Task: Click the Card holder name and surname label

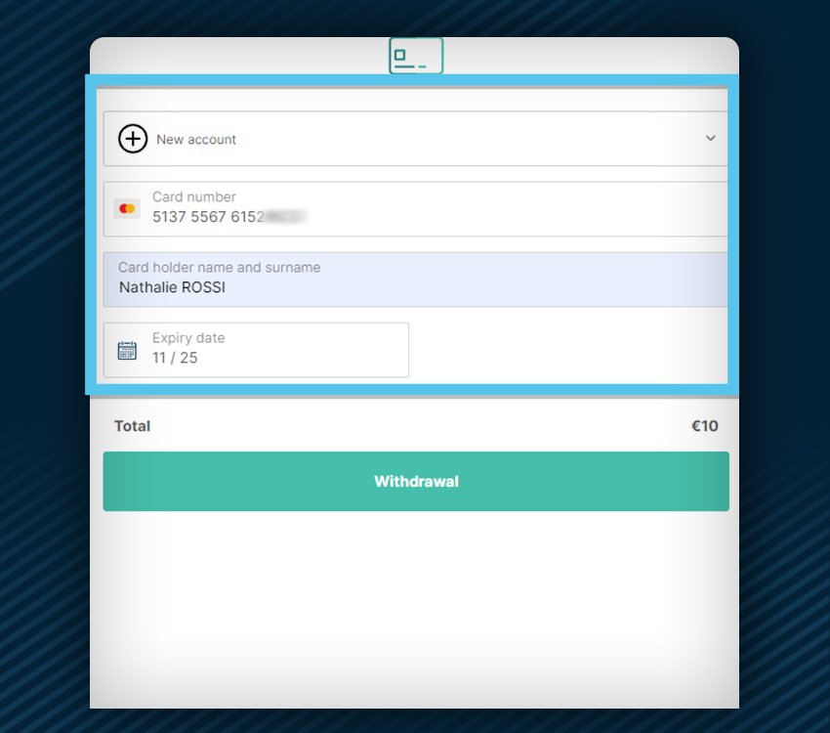Action: [219, 267]
